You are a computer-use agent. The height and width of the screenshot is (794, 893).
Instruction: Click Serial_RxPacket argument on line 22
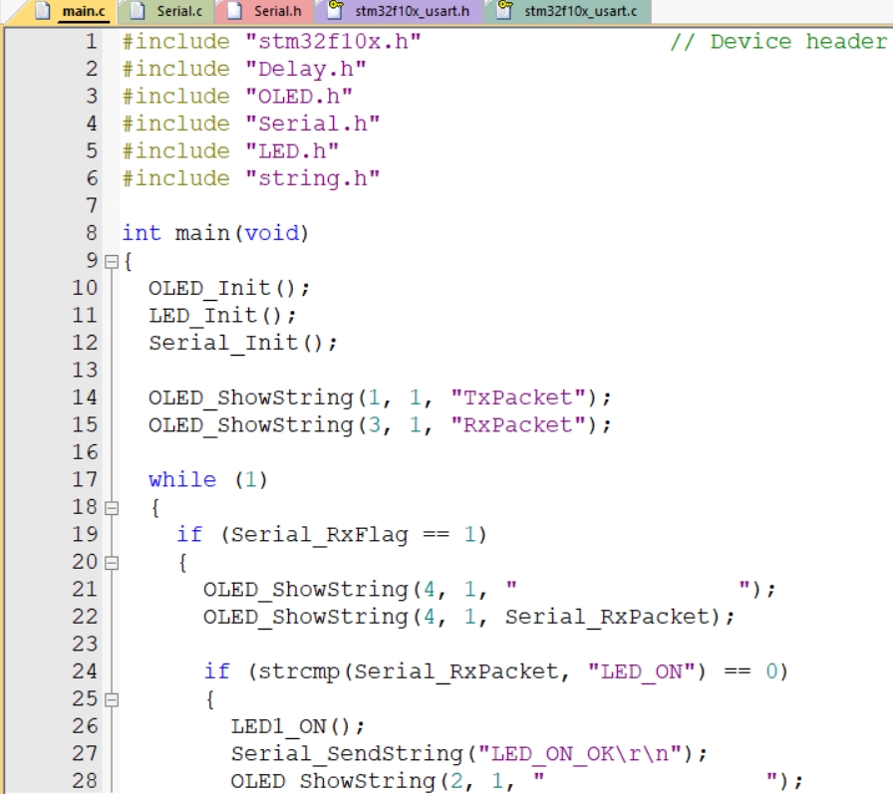point(608,617)
